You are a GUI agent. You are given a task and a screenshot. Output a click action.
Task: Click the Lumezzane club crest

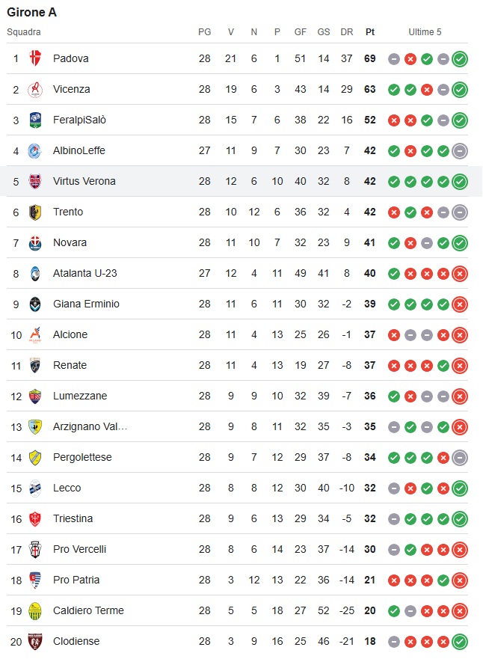click(x=35, y=396)
